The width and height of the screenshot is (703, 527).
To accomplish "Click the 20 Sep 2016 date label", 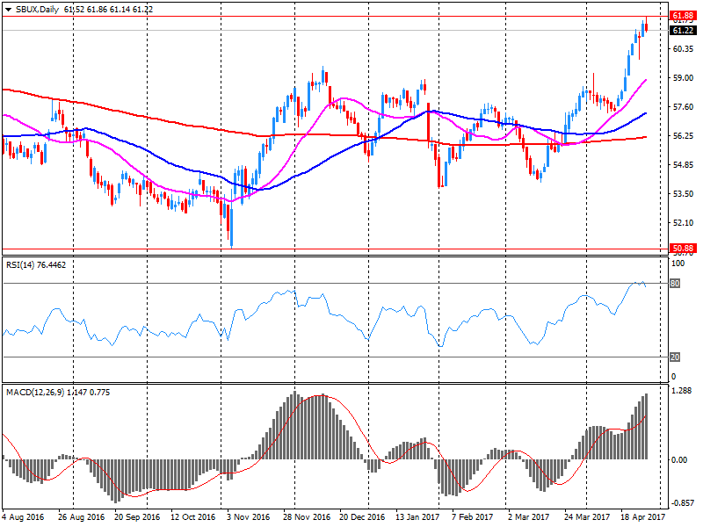I will coord(137,517).
